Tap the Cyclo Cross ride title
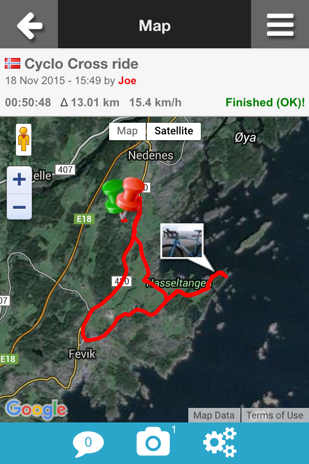 pyautogui.click(x=81, y=64)
